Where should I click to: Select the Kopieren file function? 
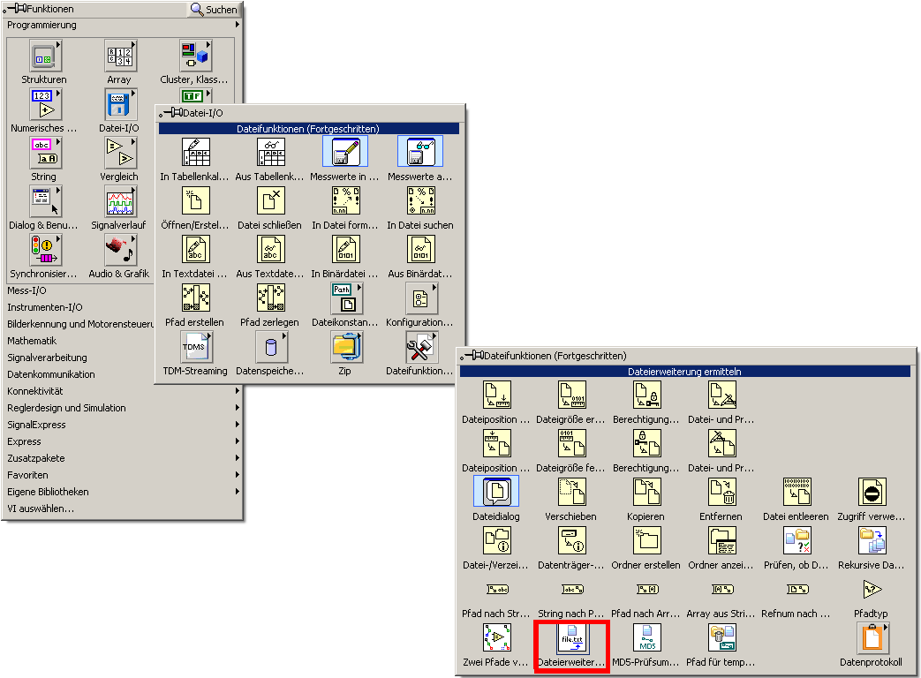646,492
